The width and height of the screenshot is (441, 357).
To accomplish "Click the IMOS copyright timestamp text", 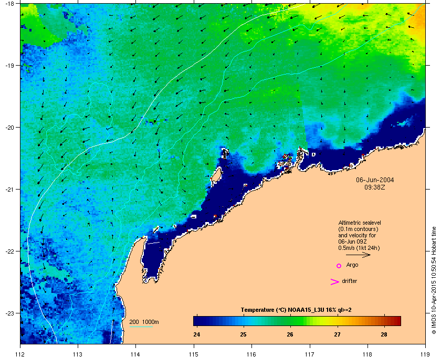I will click(435, 280).
